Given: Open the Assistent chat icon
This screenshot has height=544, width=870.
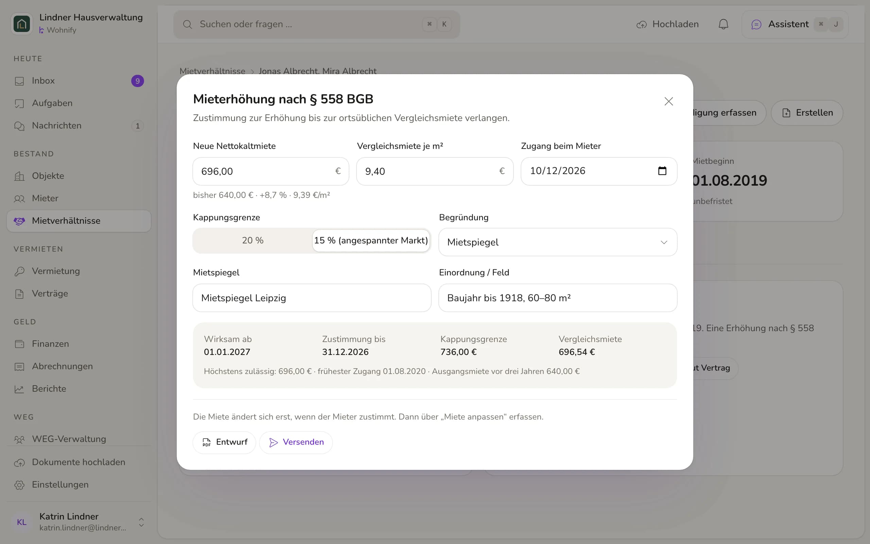Looking at the screenshot, I should (756, 24).
